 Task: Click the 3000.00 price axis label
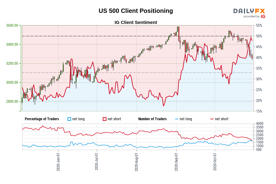[x=12, y=82]
